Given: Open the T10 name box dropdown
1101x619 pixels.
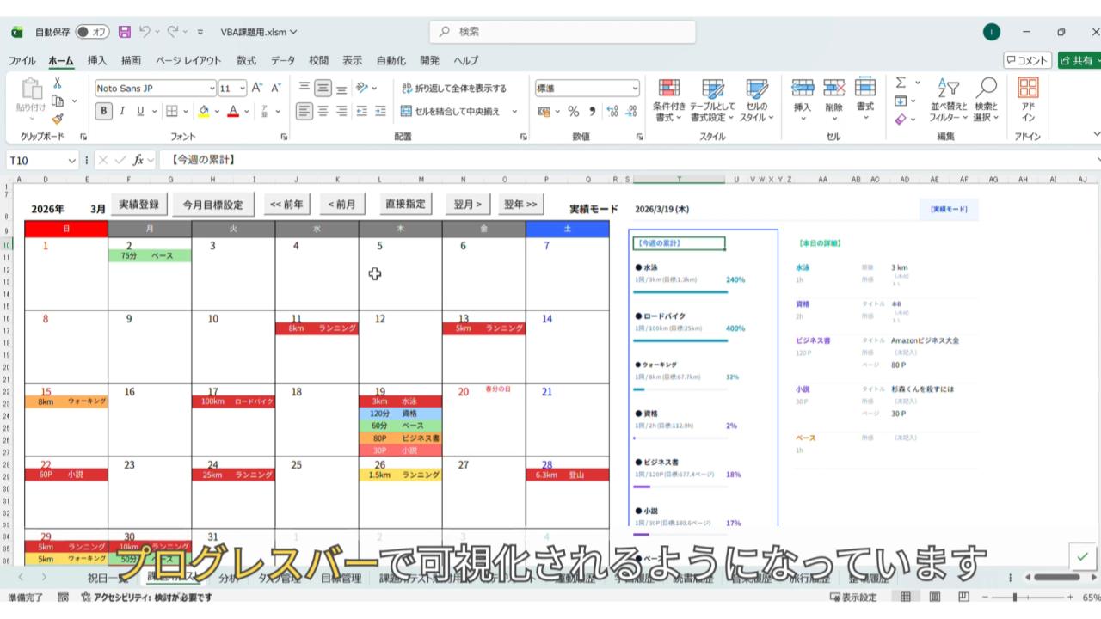Looking at the screenshot, I should tap(72, 160).
